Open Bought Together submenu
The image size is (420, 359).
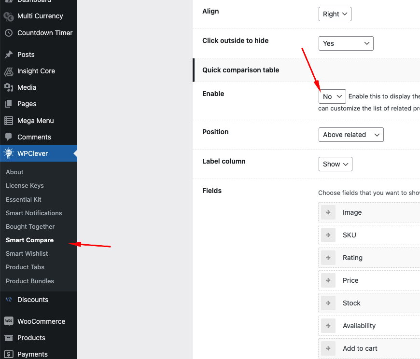[30, 226]
